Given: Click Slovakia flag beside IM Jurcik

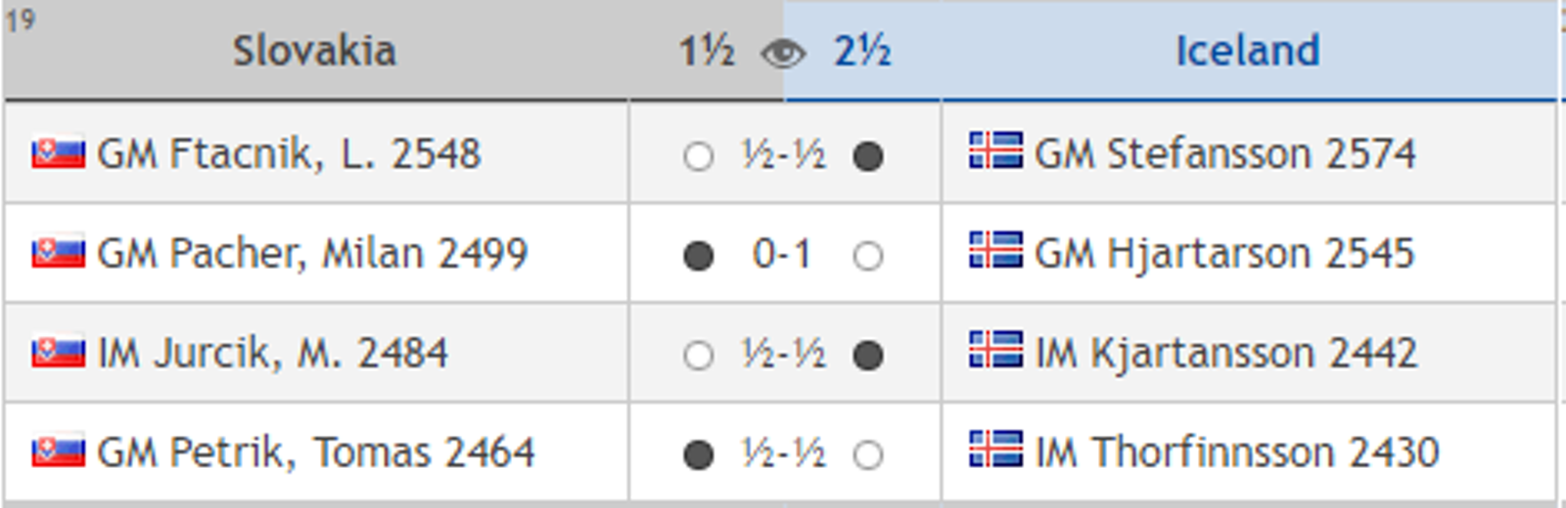Looking at the screenshot, I should pyautogui.click(x=58, y=353).
